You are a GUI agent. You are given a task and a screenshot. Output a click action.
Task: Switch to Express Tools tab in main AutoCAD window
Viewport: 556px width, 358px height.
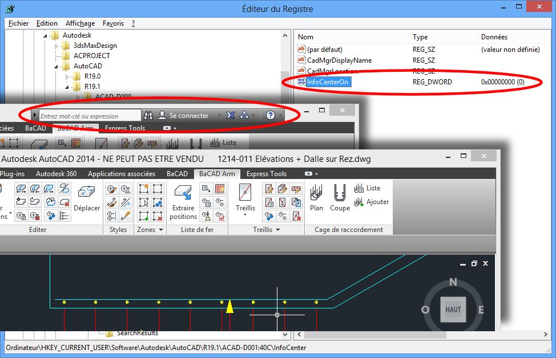tap(267, 174)
